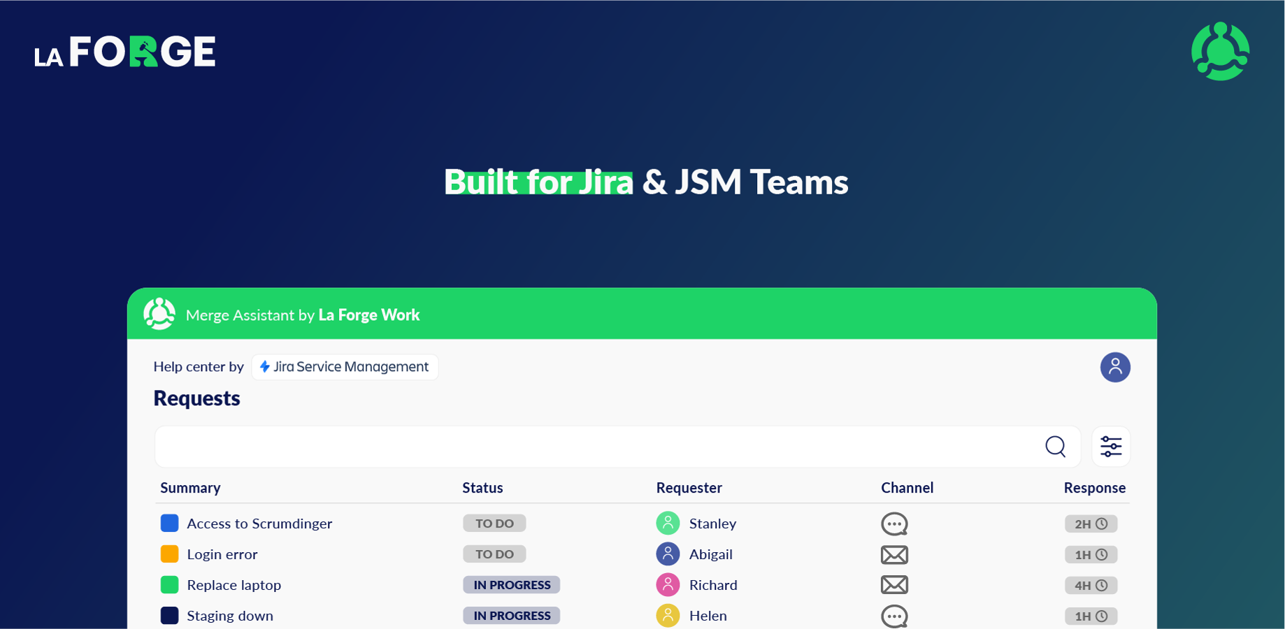This screenshot has width=1285, height=629.
Task: Click the "Requests" heading
Action: (x=196, y=398)
